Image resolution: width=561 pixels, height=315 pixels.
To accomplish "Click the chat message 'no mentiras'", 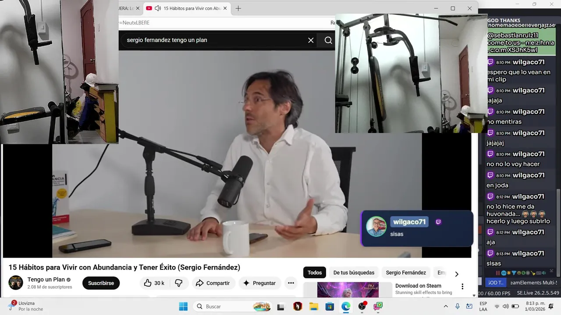I will (x=504, y=122).
